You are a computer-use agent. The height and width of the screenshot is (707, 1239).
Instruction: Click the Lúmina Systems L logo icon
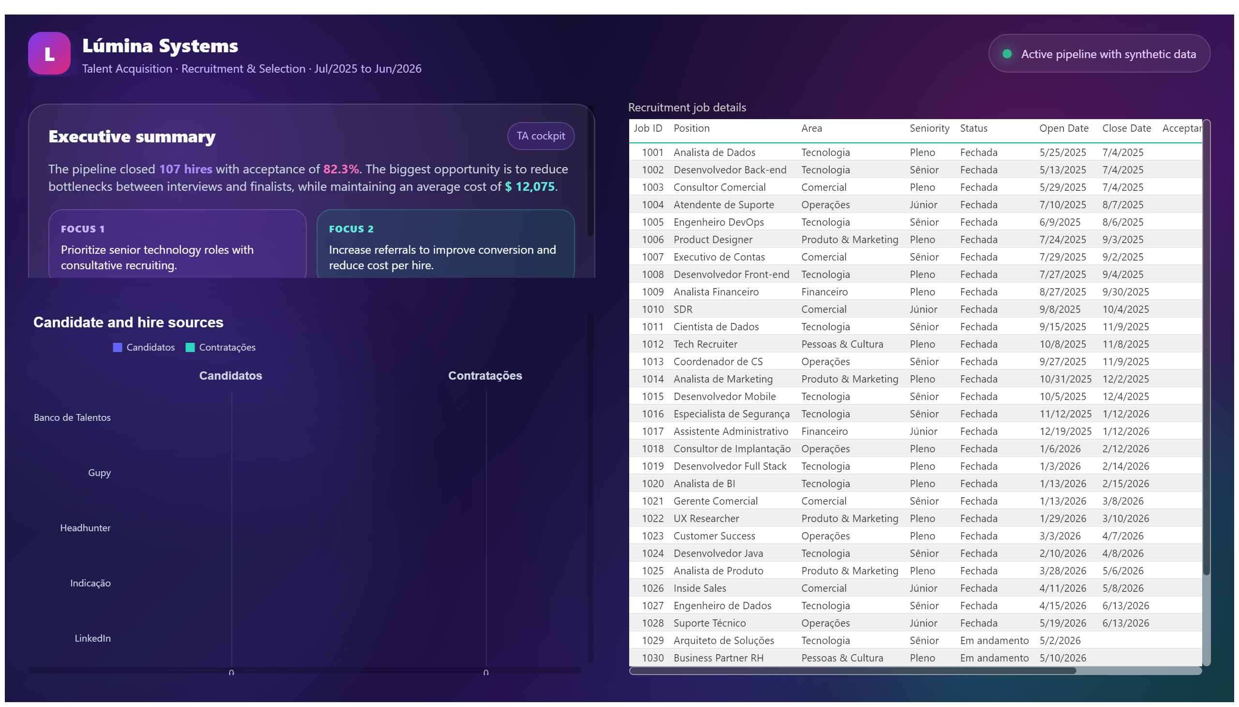point(49,53)
